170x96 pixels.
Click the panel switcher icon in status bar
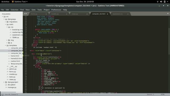tap(2, 94)
